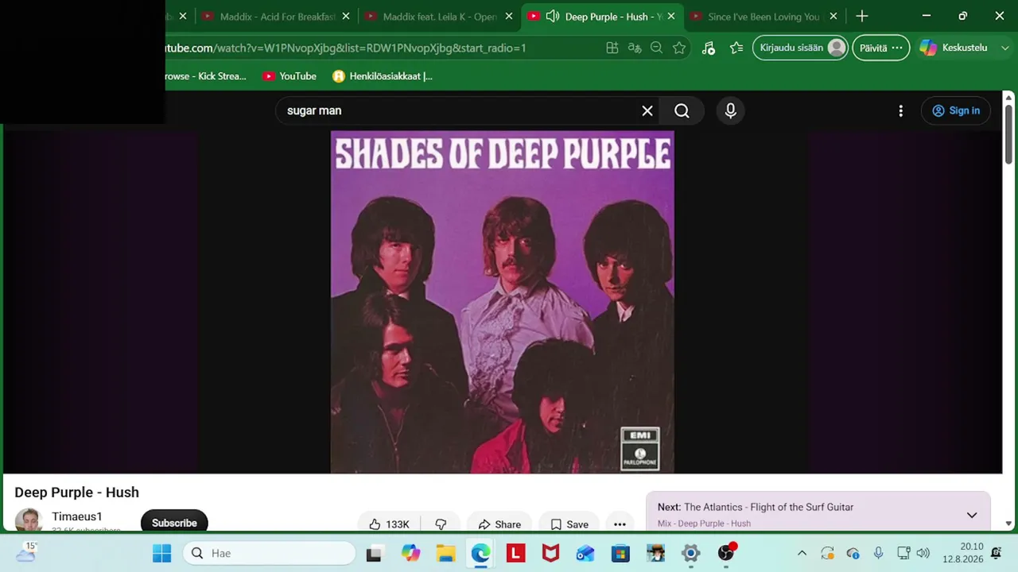Open McAfee from the taskbar

click(x=550, y=553)
